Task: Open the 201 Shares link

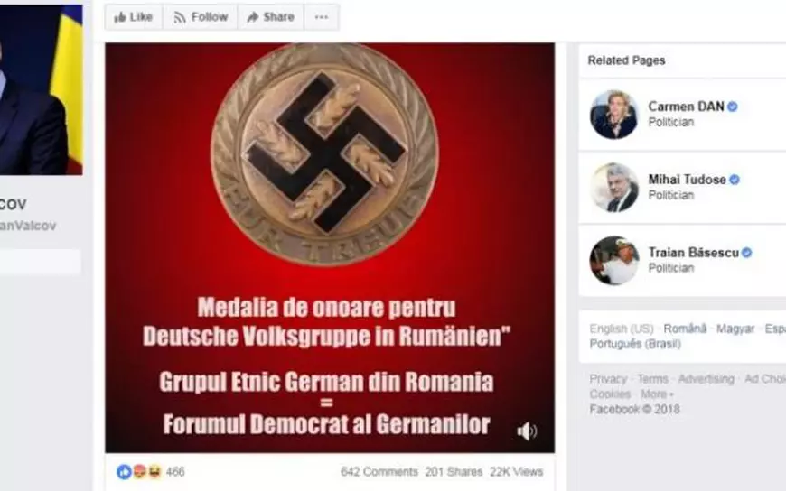Action: click(454, 471)
